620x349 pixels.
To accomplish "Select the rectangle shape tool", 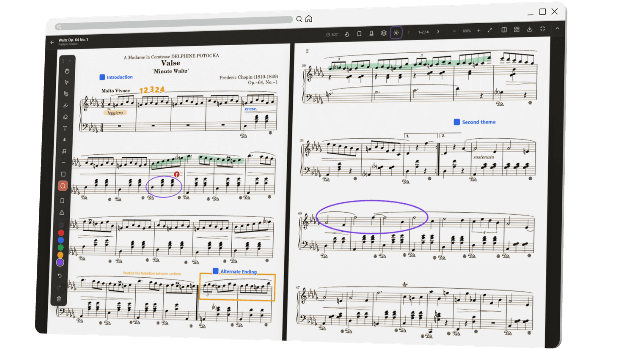I will 63,174.
